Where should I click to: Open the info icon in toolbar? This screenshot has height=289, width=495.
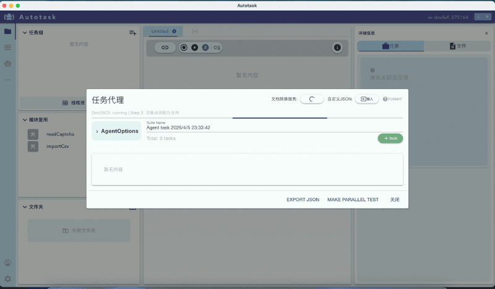coord(337,47)
